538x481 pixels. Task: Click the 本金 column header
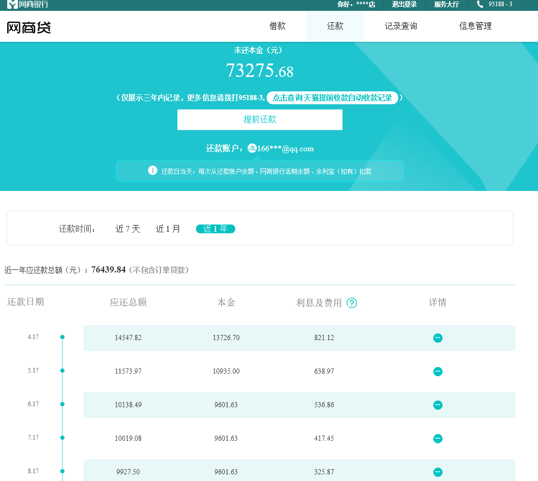pyautogui.click(x=226, y=302)
